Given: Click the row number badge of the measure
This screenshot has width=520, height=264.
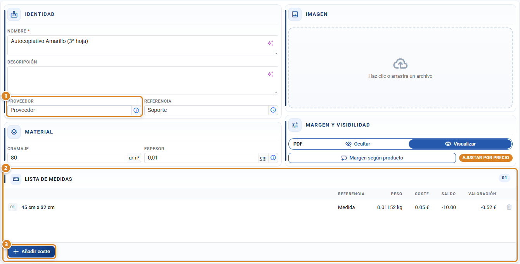Looking at the screenshot, I should [x=13, y=207].
